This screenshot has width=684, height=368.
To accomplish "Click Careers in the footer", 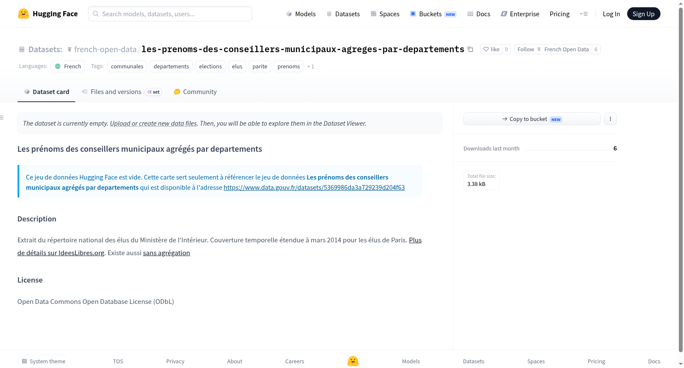I will [295, 361].
